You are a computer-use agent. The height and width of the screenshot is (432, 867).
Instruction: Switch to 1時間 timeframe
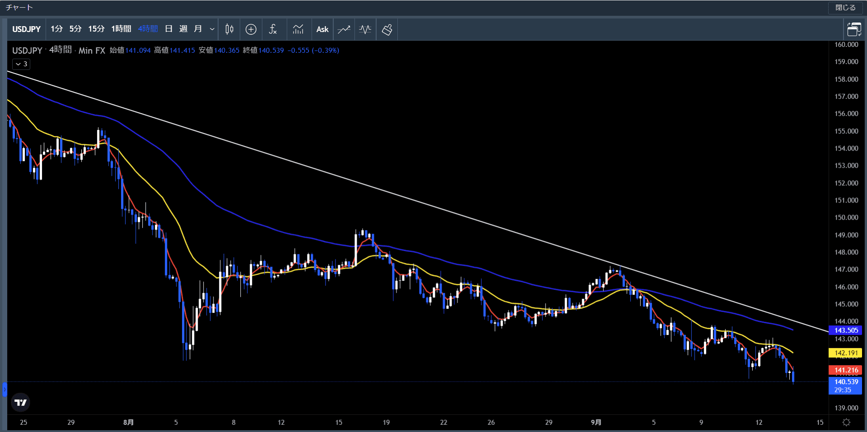(x=121, y=29)
